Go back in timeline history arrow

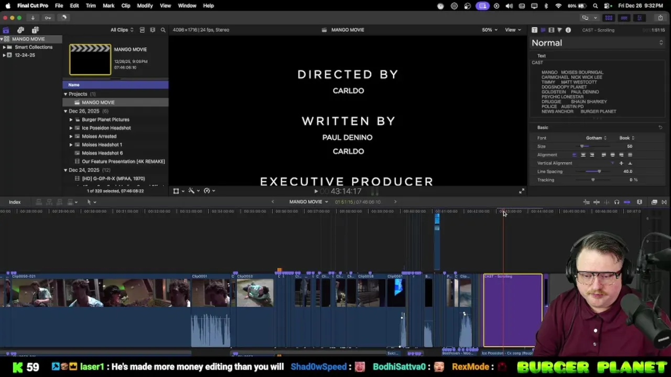pyautogui.click(x=273, y=202)
